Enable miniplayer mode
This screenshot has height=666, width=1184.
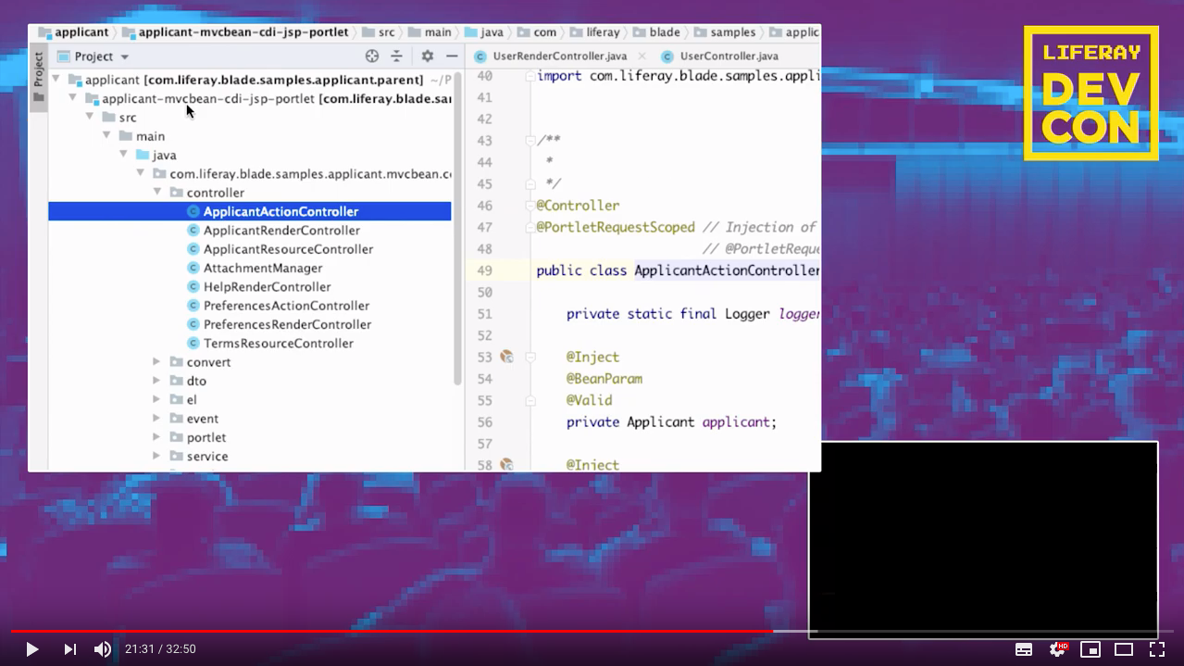point(1091,649)
